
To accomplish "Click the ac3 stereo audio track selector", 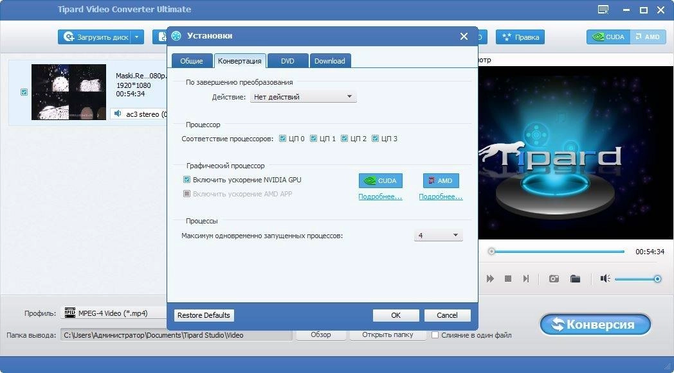I will (x=140, y=114).
